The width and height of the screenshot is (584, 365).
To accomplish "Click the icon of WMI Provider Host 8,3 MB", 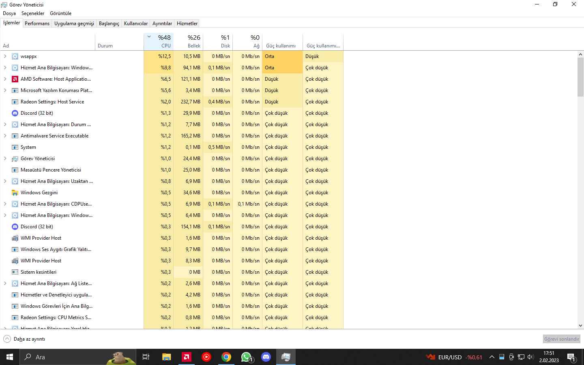I will [x=15, y=261].
